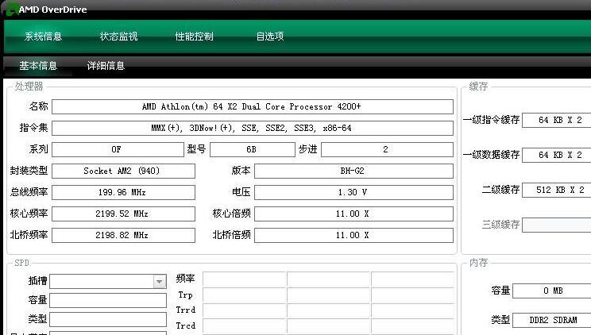Click the 总线频率 199.96 MHz value
591x335 pixels.
point(123,193)
